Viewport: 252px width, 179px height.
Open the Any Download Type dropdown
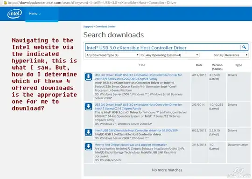pos(112,55)
